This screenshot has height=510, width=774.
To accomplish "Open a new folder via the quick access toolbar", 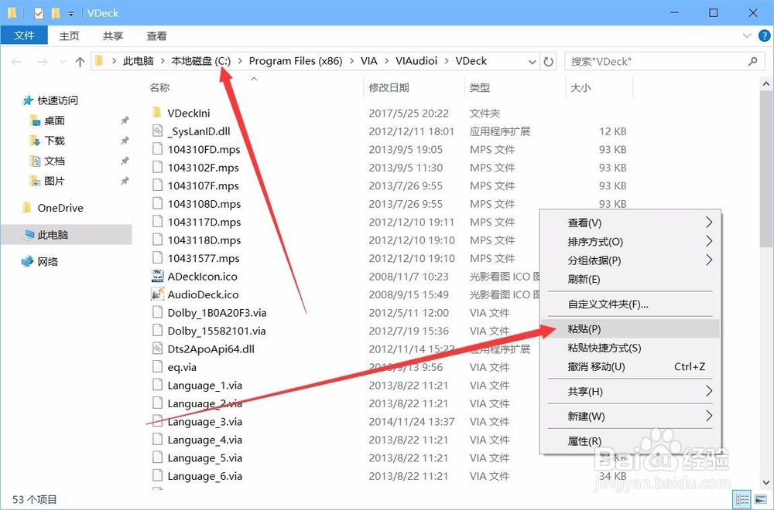I will pyautogui.click(x=54, y=12).
